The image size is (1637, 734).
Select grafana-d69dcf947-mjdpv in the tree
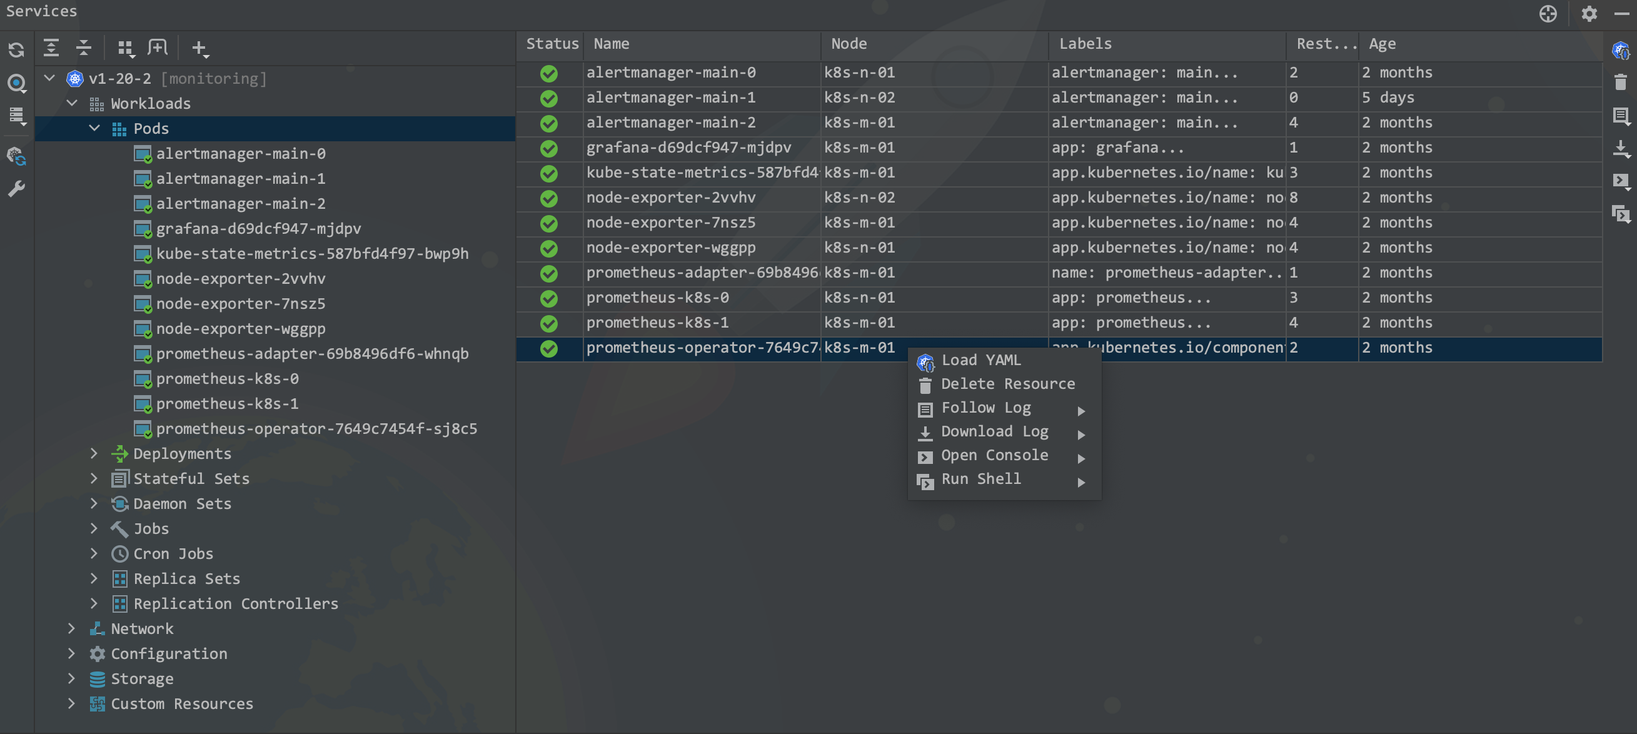tap(258, 229)
